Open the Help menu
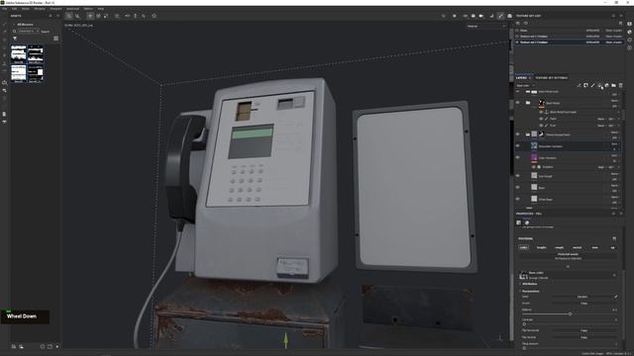The height and width of the screenshot is (356, 634). pos(101,9)
